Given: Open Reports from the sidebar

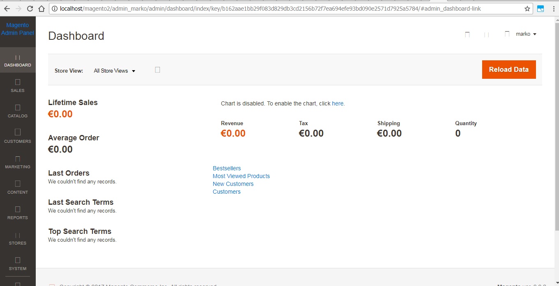Looking at the screenshot, I should (x=18, y=213).
